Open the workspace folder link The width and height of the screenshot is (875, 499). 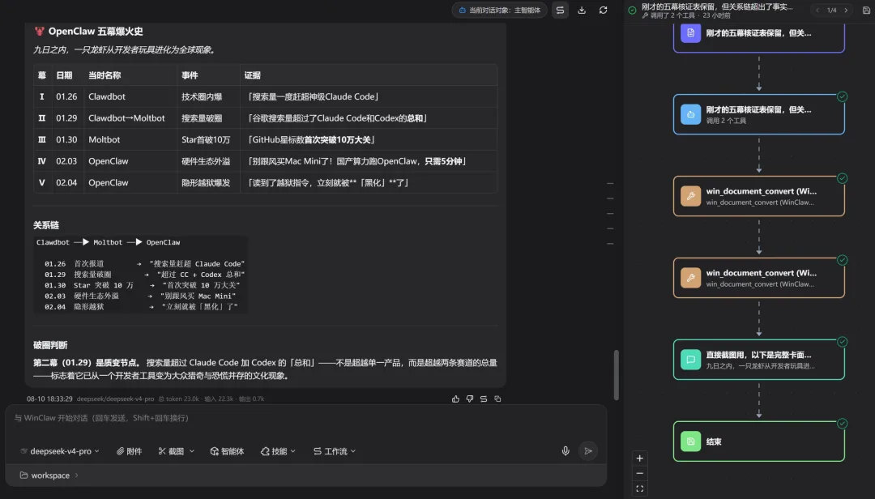(45, 476)
